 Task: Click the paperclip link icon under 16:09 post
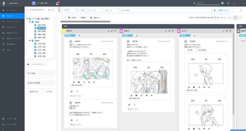[77, 91]
